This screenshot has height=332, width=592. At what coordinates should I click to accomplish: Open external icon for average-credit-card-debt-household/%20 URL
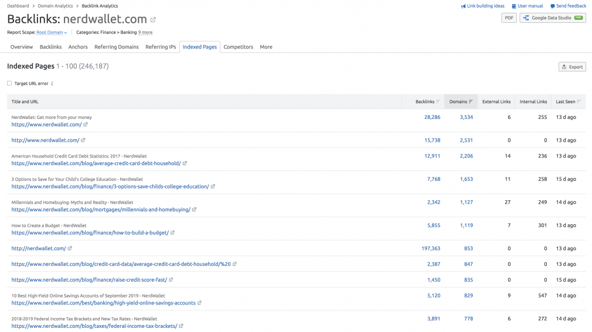pos(234,264)
